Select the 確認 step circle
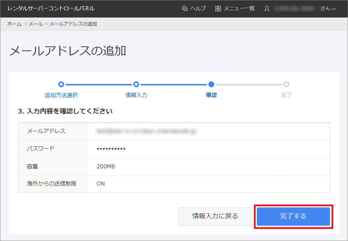The width and height of the screenshot is (348, 241). [x=211, y=84]
